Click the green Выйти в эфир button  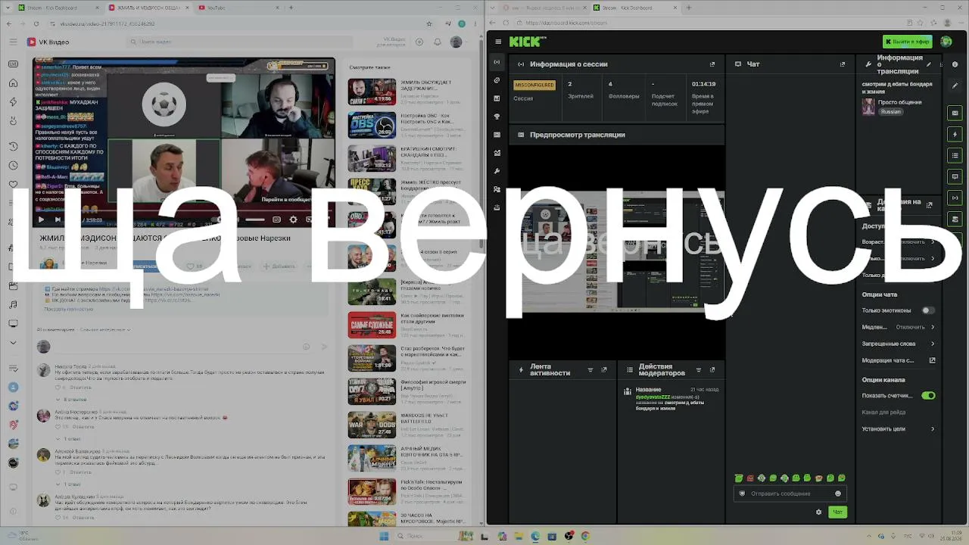coord(908,42)
